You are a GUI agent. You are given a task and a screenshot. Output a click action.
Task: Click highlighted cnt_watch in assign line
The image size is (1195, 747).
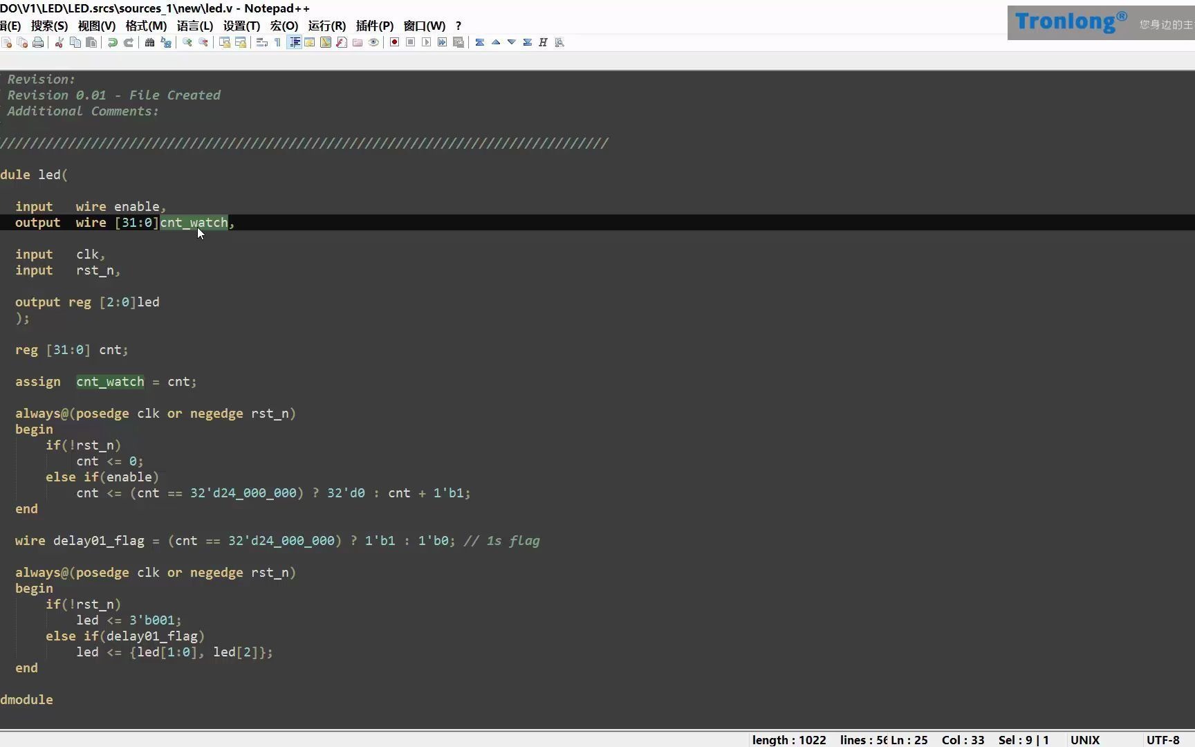pyautogui.click(x=111, y=382)
